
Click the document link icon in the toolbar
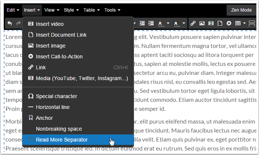[220, 23]
